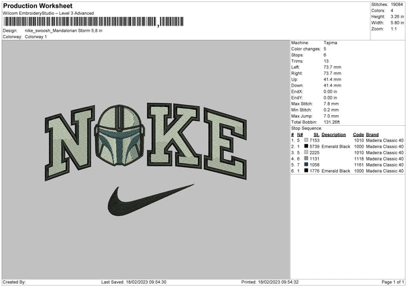Click the code '1118' in the stop sequence
407x287 pixels.
click(359, 159)
